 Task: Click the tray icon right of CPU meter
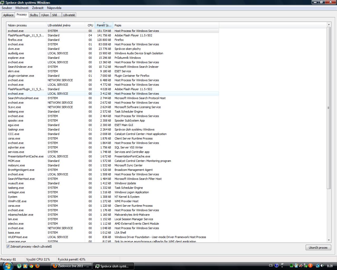click(296, 266)
